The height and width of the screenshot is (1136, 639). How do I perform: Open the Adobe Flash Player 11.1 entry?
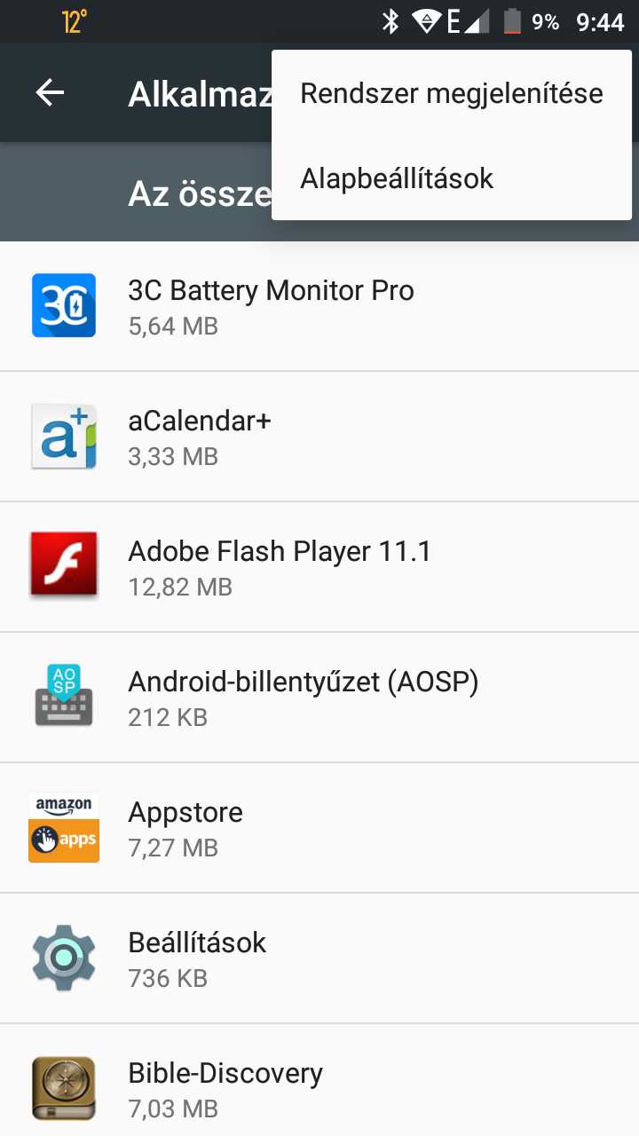tap(319, 567)
